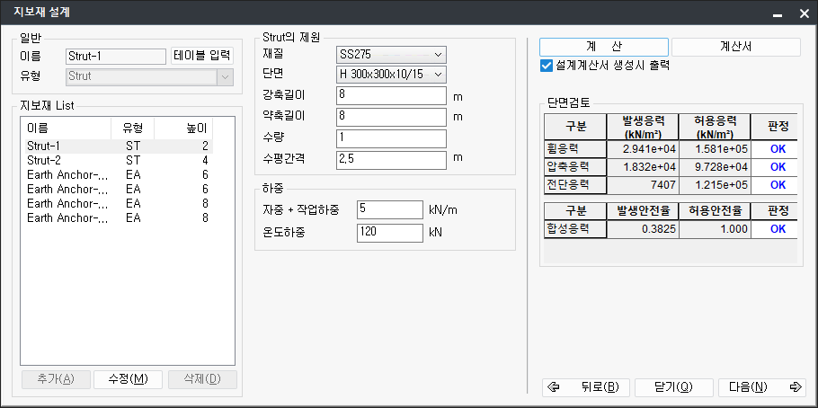Close the 지보재 설계 dialog window
Viewport: 818px width, 408px height.
point(800,13)
